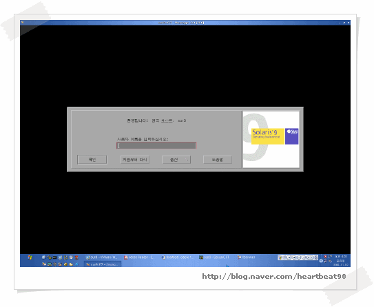Select the active Xmanager session taskbar item
Viewport: 374px width, 307px height.
point(103,264)
